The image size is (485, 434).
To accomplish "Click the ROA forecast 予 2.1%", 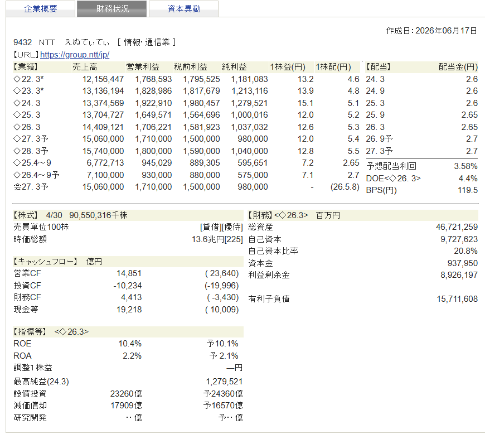I will (x=224, y=356).
